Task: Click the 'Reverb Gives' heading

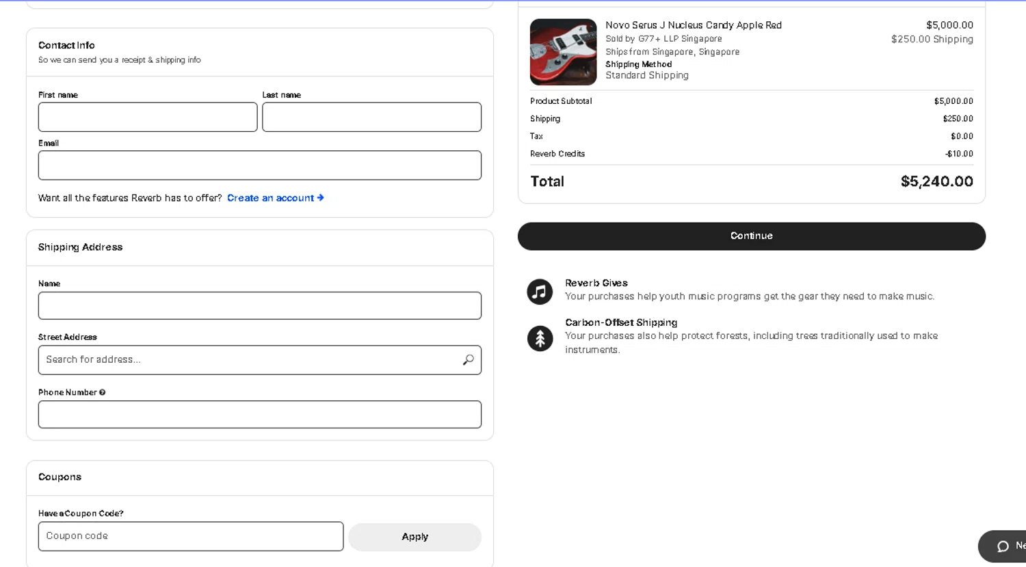Action: [596, 283]
